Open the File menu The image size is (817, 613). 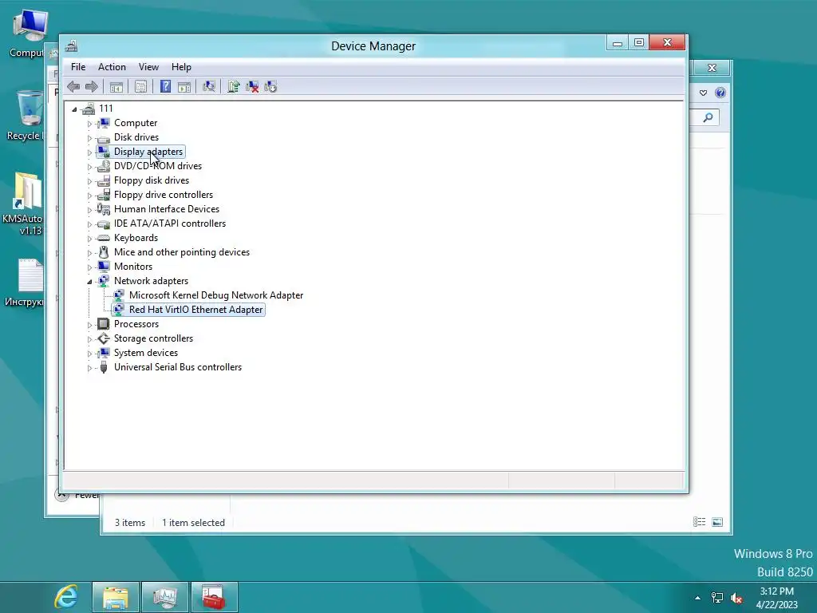pyautogui.click(x=78, y=67)
